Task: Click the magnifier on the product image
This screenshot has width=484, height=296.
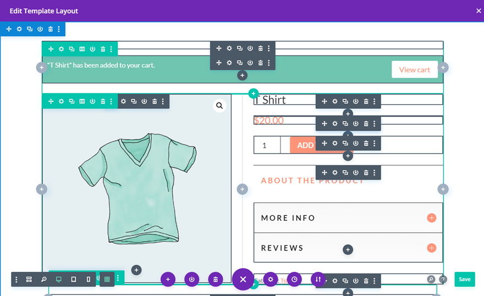Action: [x=219, y=106]
